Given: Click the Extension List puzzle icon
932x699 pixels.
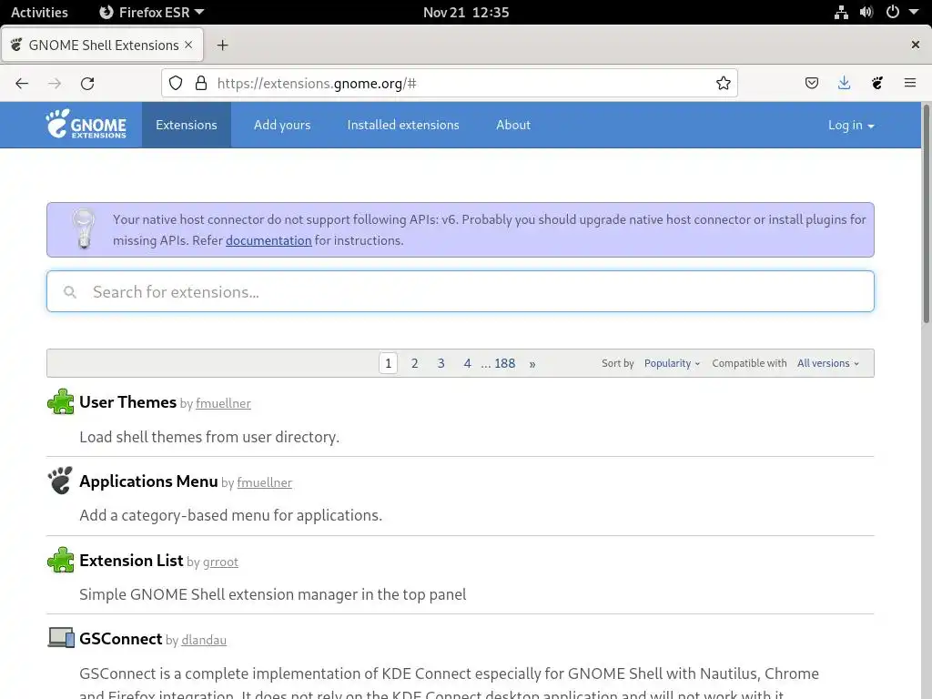Looking at the screenshot, I should [x=61, y=560].
